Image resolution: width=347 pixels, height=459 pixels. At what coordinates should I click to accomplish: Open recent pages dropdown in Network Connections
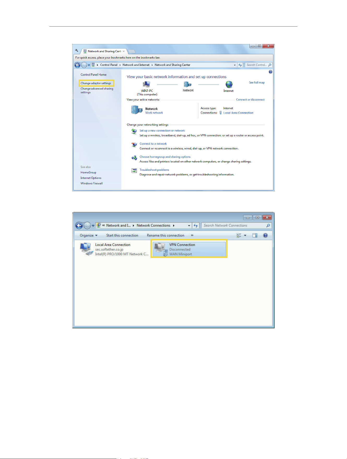coord(93,226)
